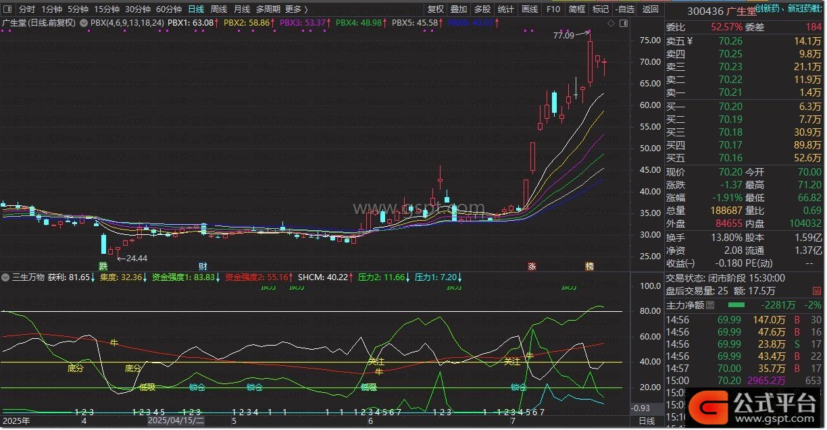827x430 pixels.
Task: Open the 多股 multi-stock view
Action: pos(482,9)
